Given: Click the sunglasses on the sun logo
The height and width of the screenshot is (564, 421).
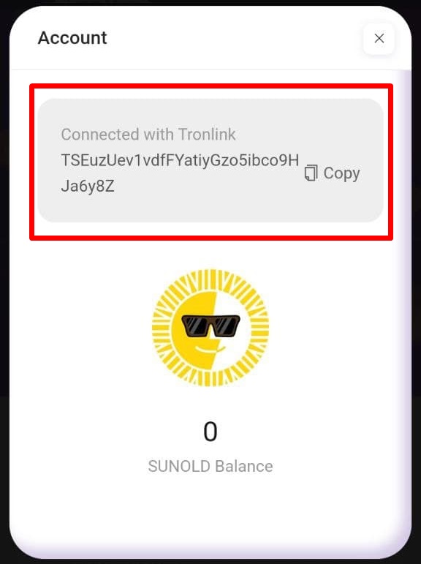Looking at the screenshot, I should pos(210,326).
